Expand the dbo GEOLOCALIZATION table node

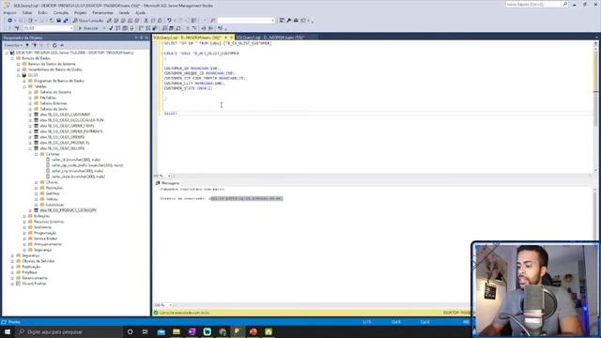click(30, 120)
